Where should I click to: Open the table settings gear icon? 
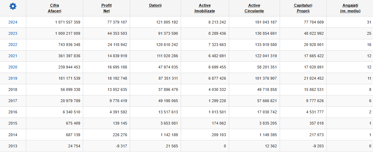coord(13,6)
